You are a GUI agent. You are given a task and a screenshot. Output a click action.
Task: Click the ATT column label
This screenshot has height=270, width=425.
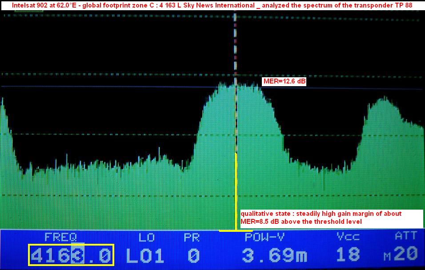coord(406,237)
